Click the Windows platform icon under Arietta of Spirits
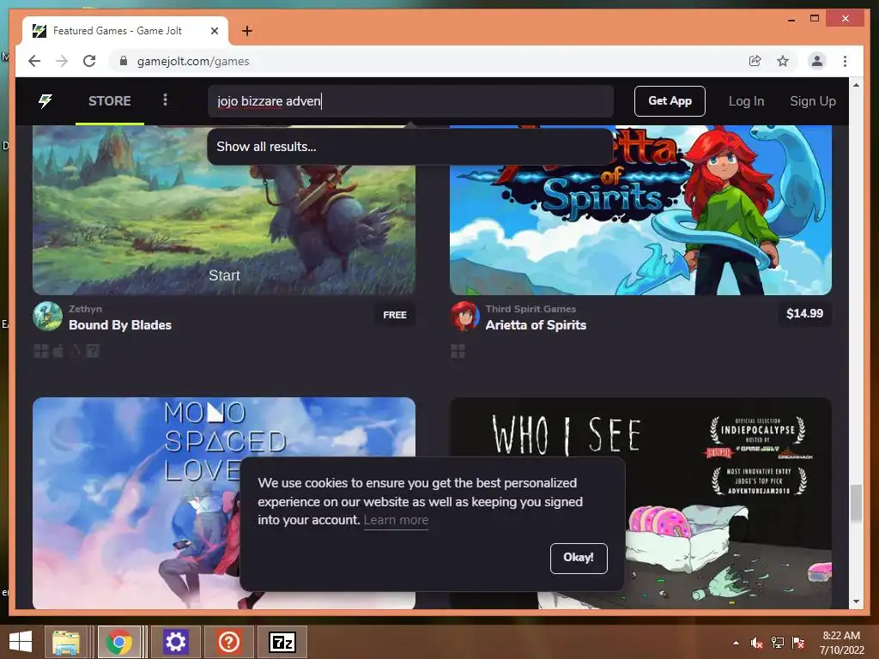This screenshot has width=879, height=659. point(458,351)
